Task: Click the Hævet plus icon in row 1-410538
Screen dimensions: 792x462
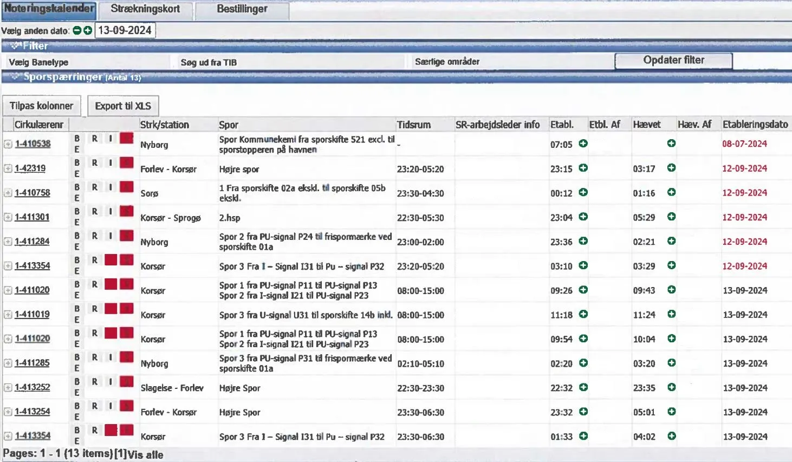Action: pos(671,144)
